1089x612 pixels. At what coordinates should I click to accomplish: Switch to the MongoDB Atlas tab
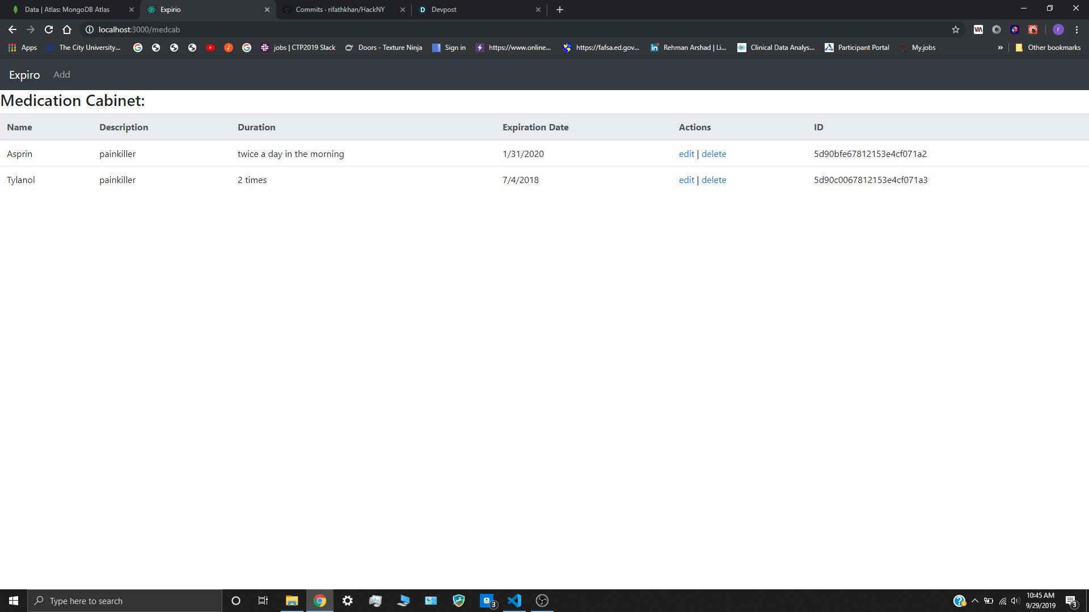67,10
